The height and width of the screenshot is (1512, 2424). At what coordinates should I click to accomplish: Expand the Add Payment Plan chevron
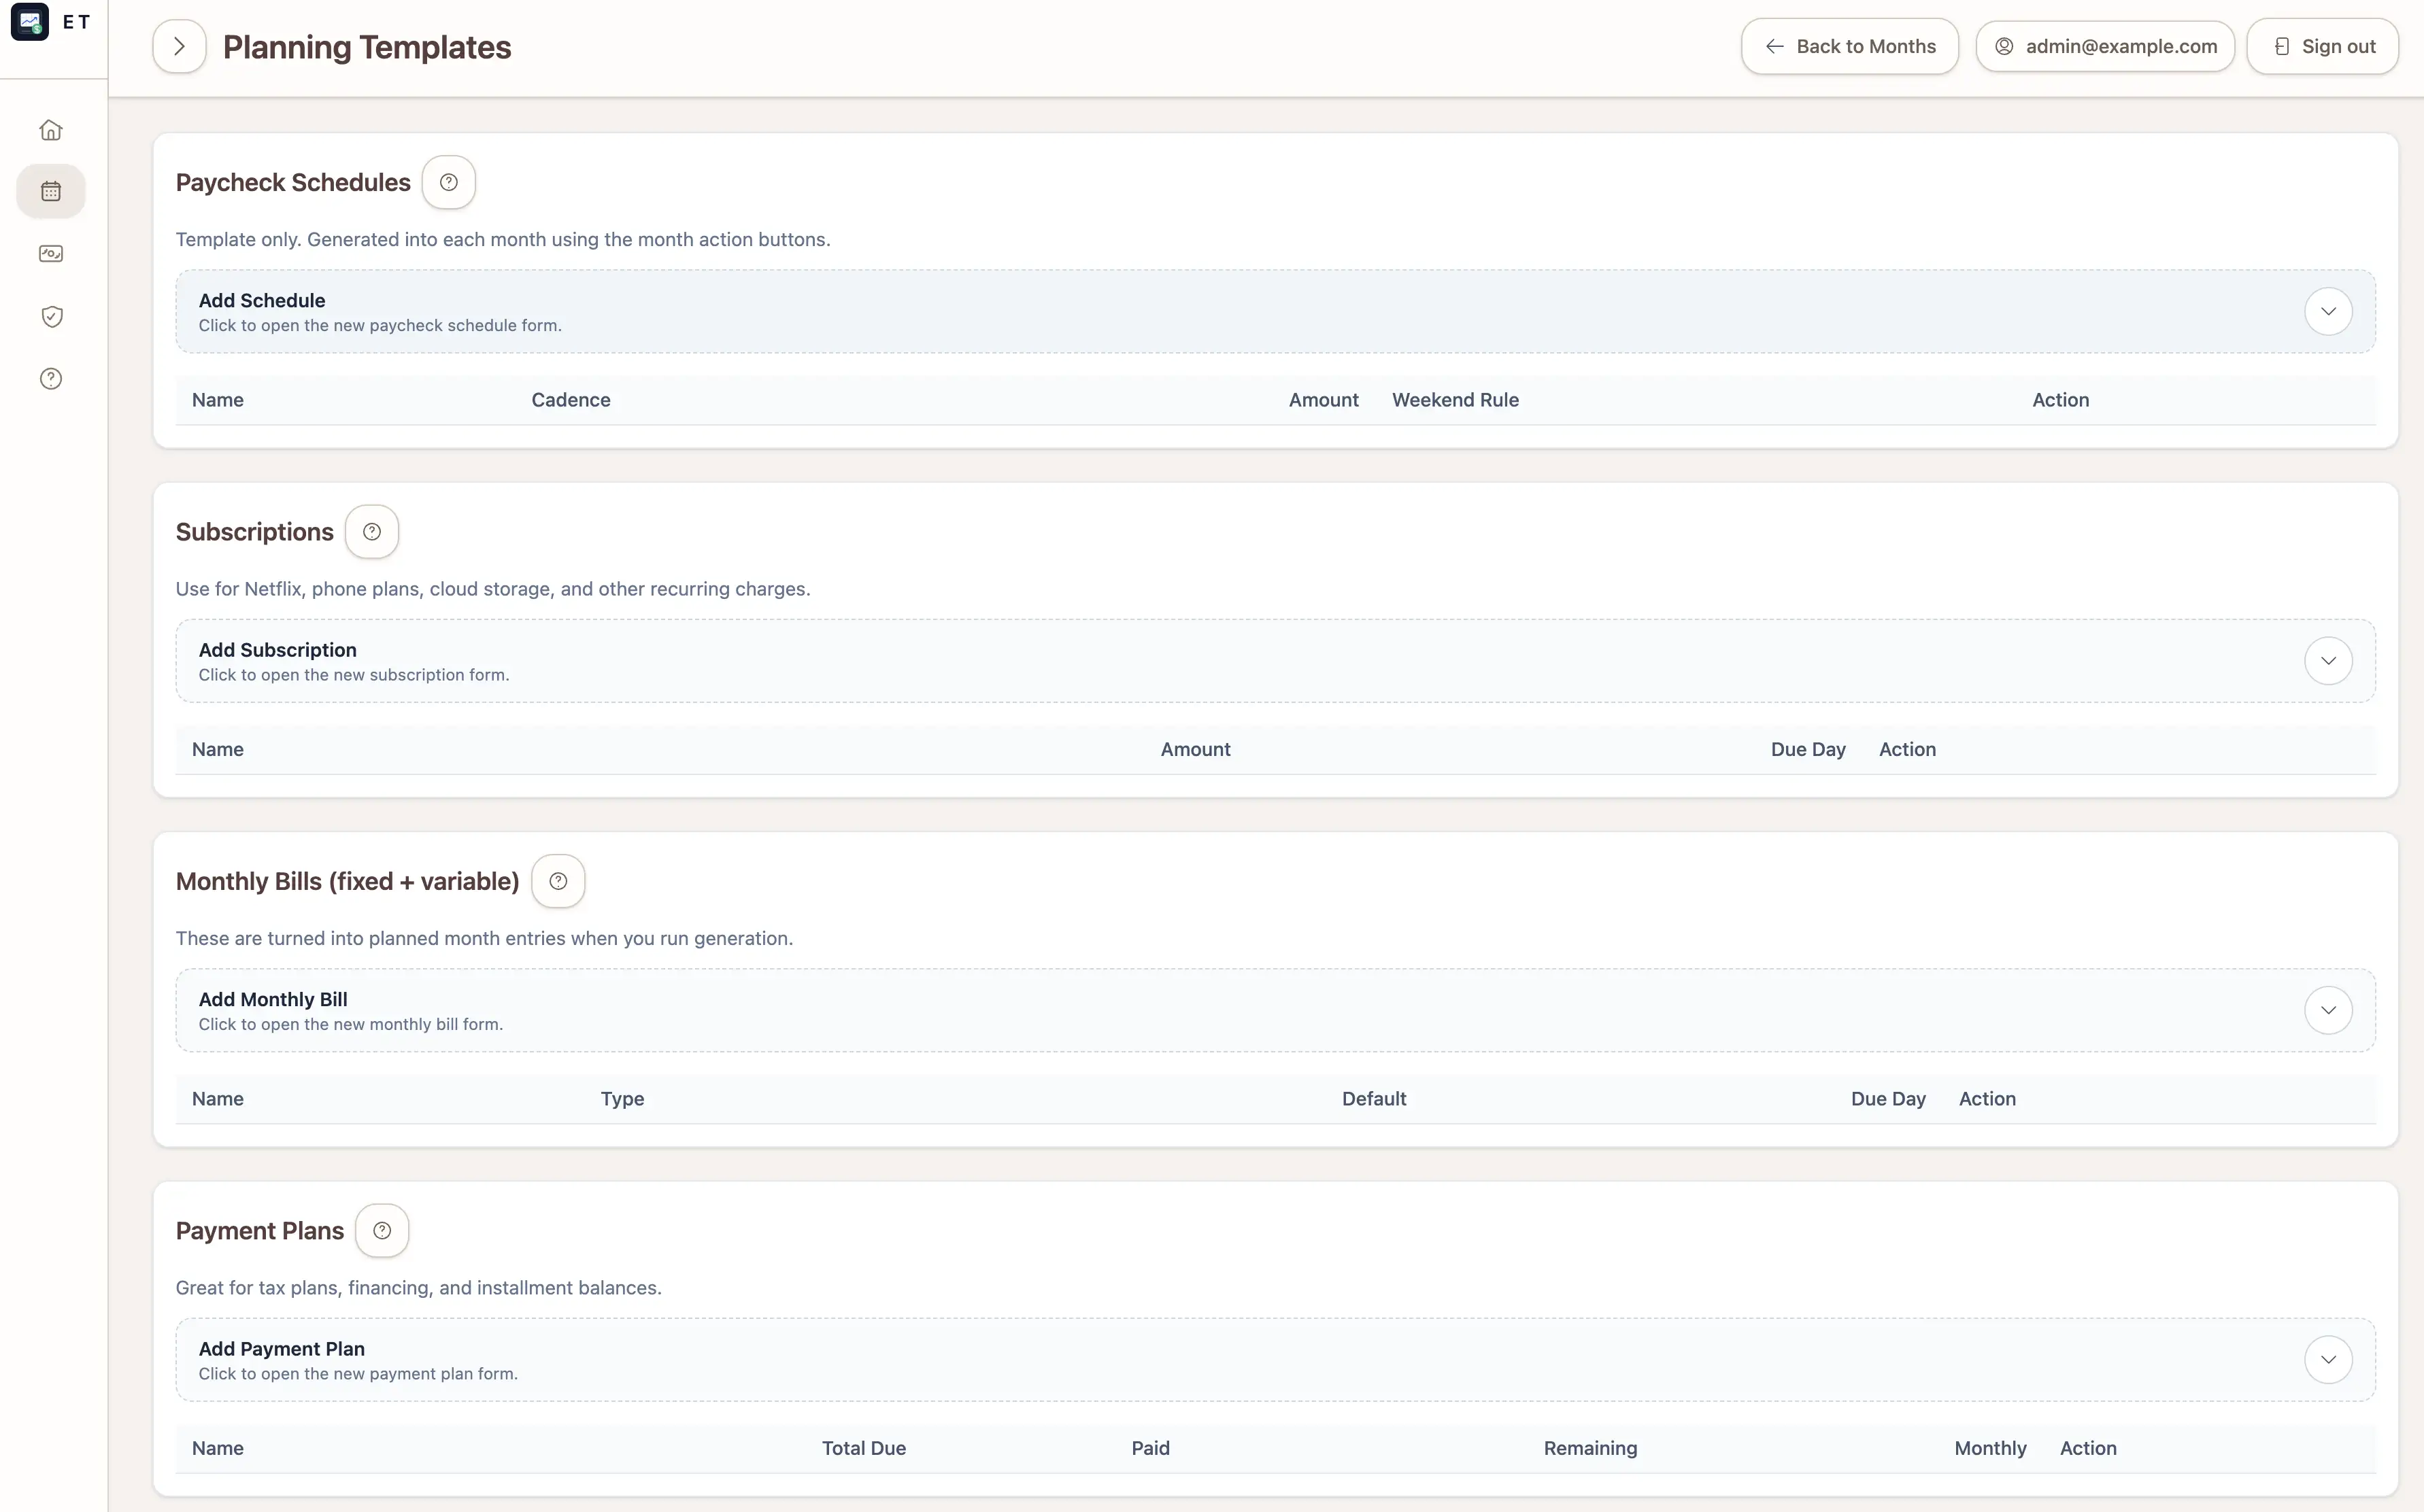2328,1360
